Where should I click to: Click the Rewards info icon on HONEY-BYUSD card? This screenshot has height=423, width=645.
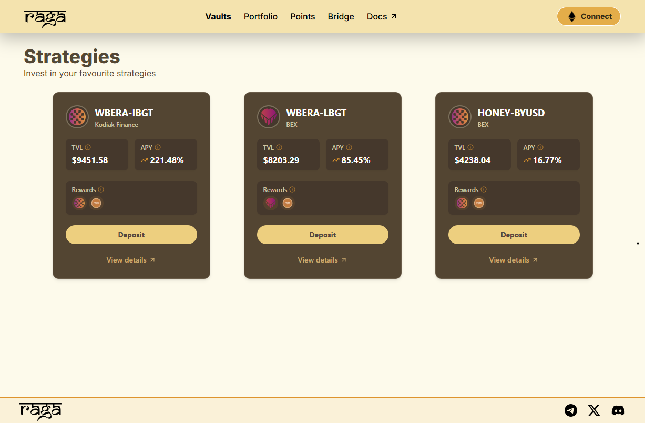(x=484, y=189)
